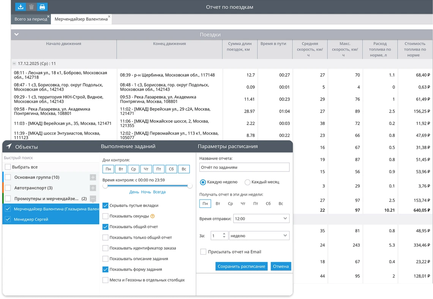This screenshot has height=299, width=433.
Task: Click the download report icon
Action: click(x=21, y=7)
